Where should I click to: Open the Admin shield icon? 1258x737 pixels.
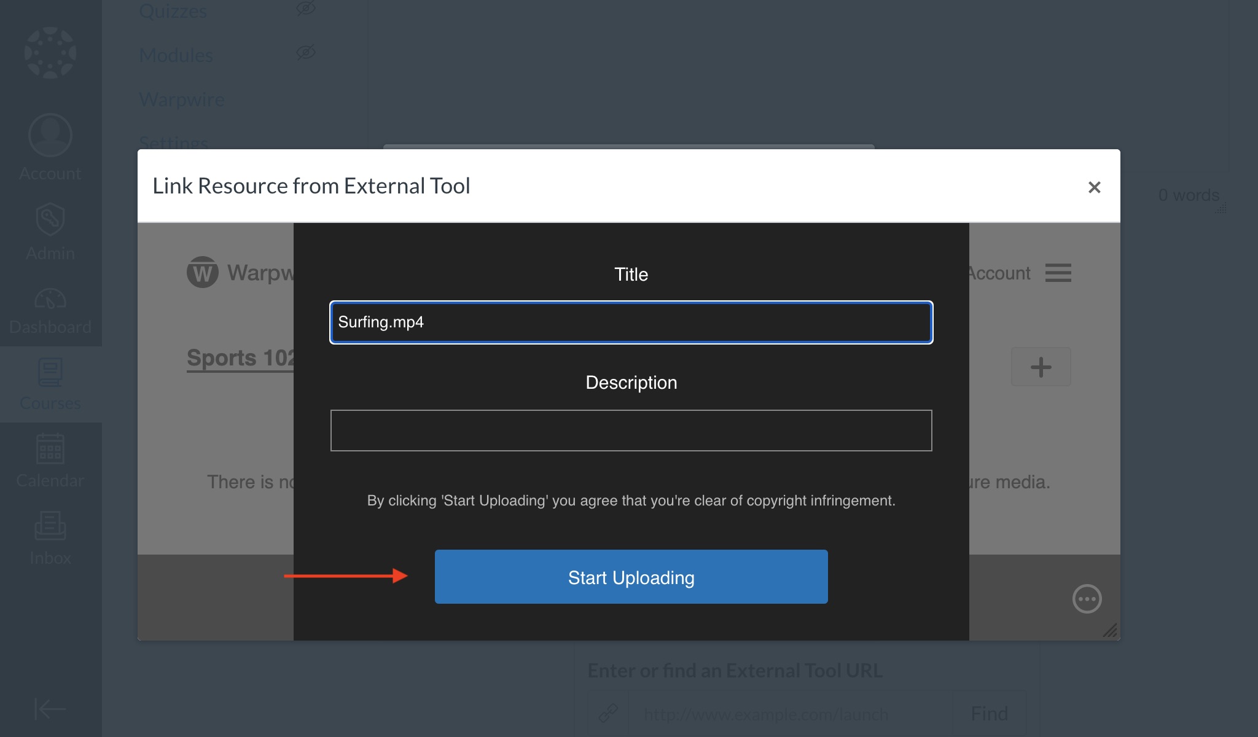tap(50, 219)
